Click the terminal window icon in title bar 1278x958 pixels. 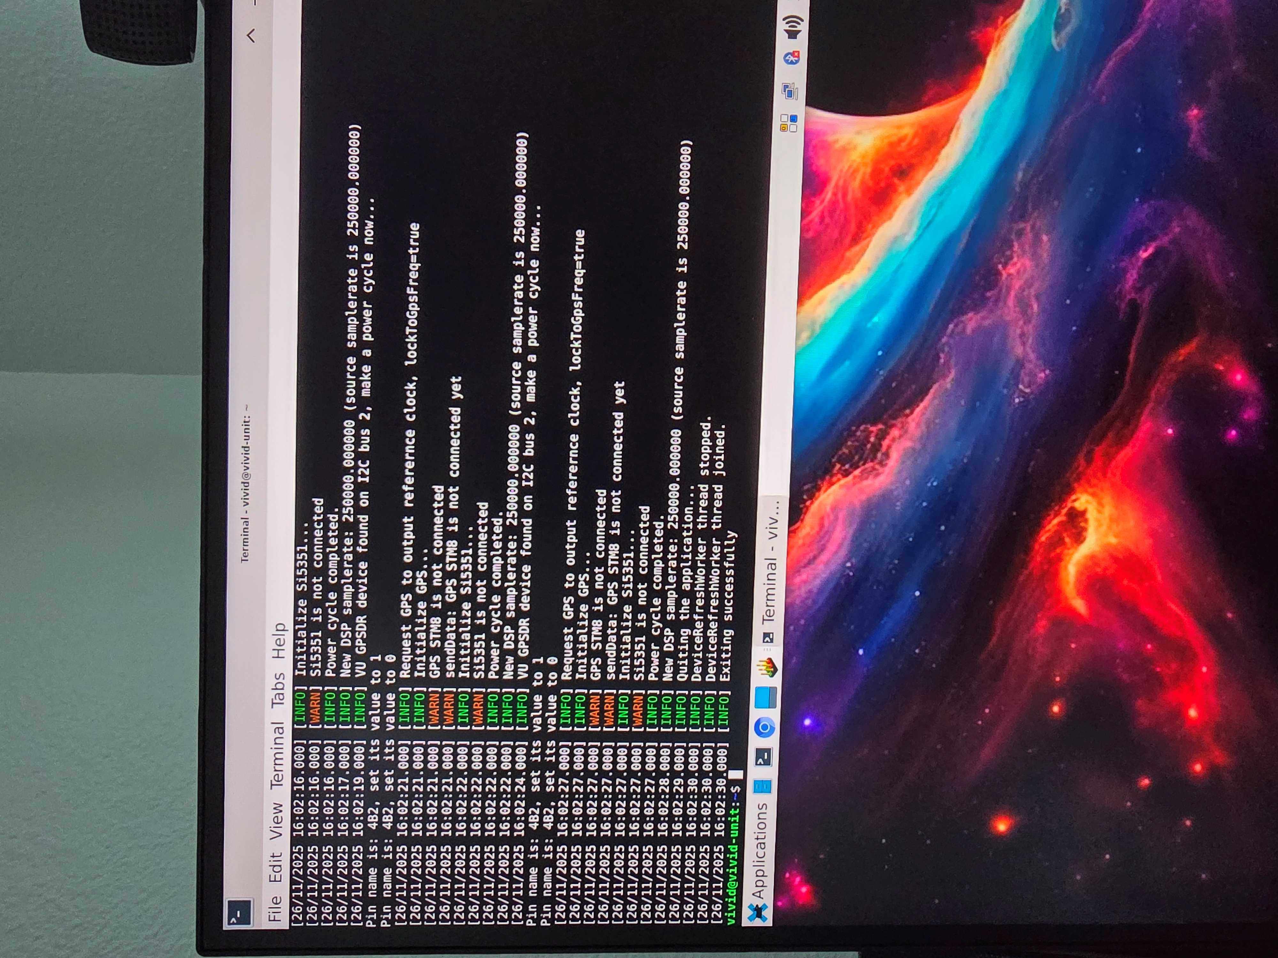(239, 913)
